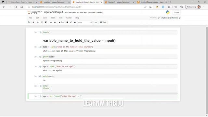Open the Insert menu
Viewport: 208px width, 117px height.
pyautogui.click(x=53, y=18)
